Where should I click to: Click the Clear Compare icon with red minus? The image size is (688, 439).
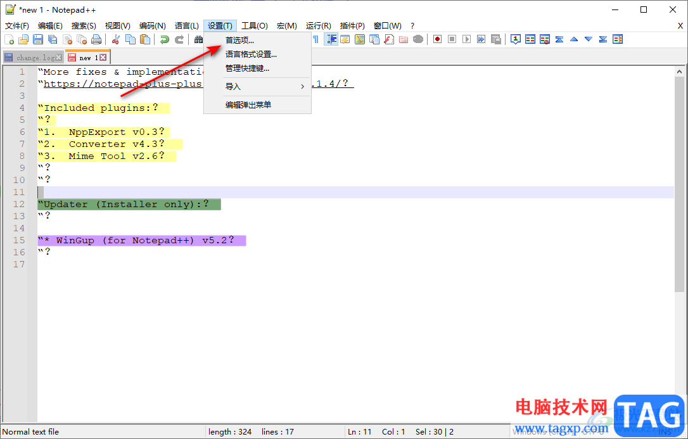[545, 39]
